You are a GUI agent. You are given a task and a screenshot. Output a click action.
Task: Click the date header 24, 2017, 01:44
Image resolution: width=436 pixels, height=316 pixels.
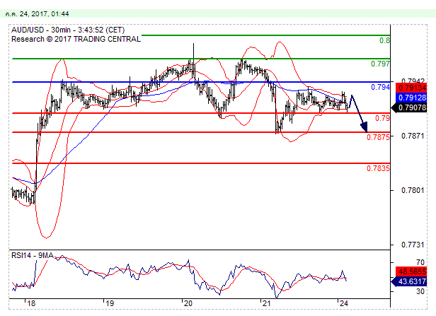pyautogui.click(x=37, y=14)
